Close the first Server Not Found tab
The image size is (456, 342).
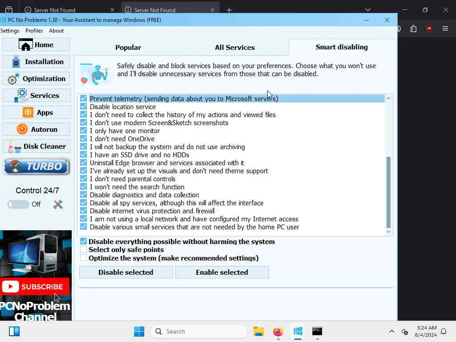(112, 10)
